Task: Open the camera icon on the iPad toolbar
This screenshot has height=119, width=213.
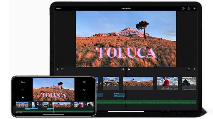Action: [62, 69]
